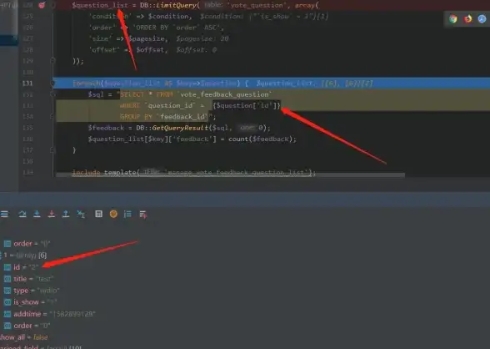
Task: Expand the '1 = {array} [6]' variable node
Action: (x=1, y=255)
